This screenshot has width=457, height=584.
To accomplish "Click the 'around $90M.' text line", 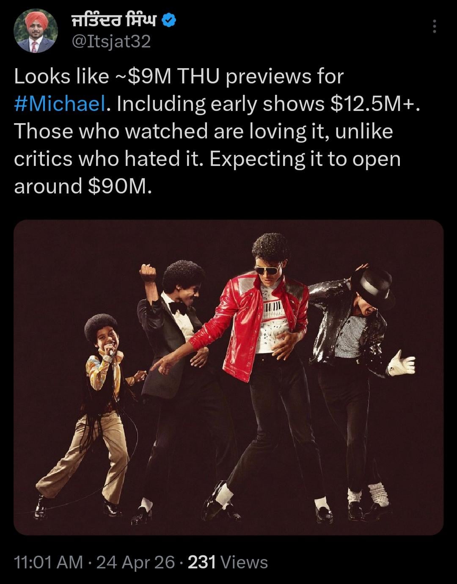I will click(x=83, y=186).
